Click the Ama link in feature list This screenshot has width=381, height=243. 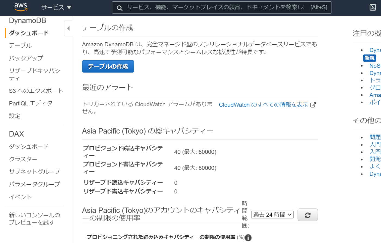coord(375,95)
